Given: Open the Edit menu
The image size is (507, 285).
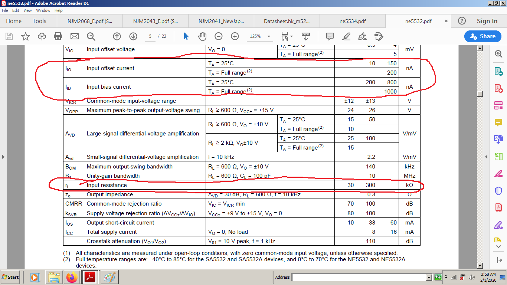Looking at the screenshot, I should click(x=16, y=10).
